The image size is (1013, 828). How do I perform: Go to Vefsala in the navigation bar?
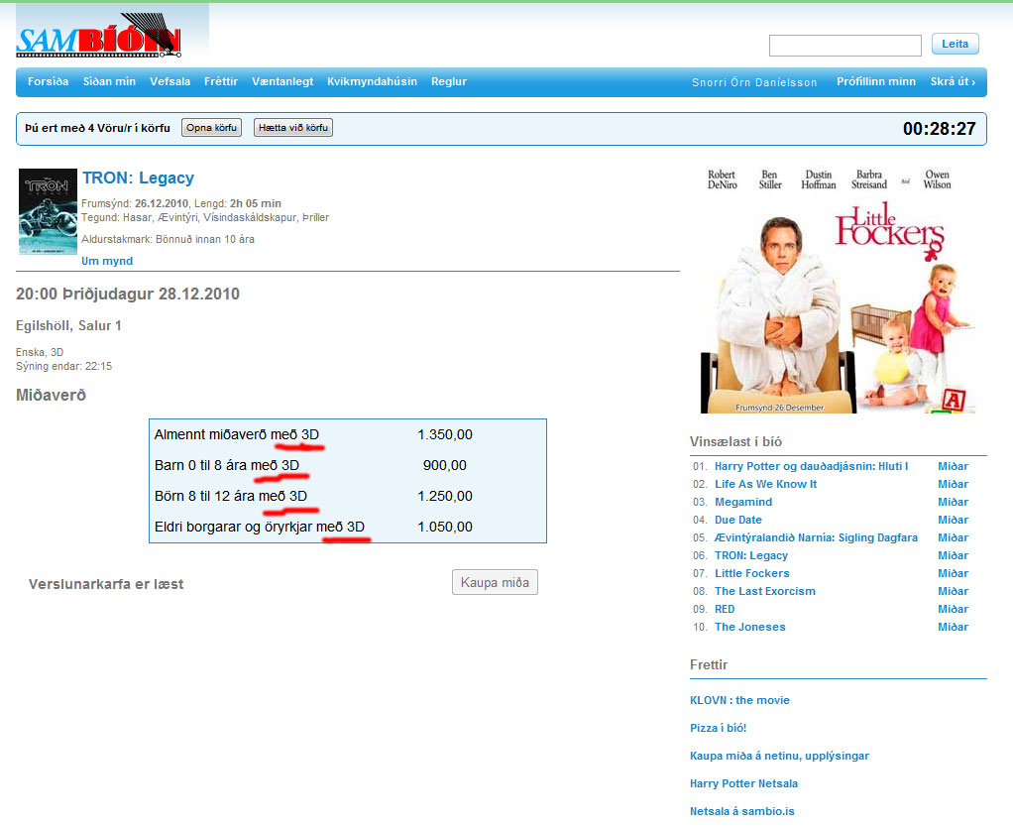(169, 81)
